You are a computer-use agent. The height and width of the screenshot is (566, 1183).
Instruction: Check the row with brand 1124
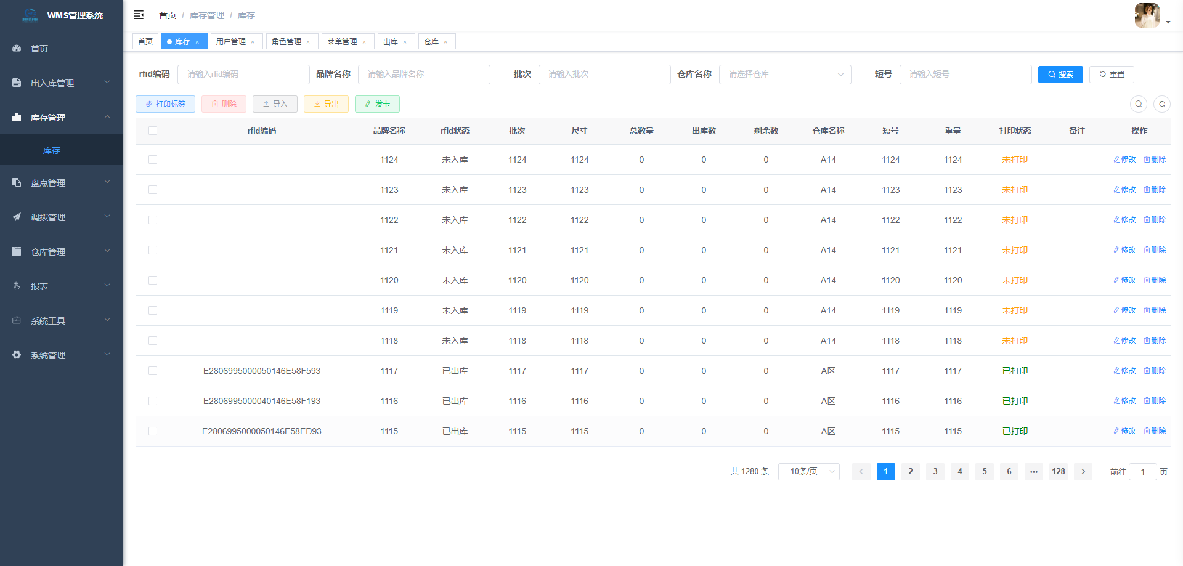coord(153,160)
